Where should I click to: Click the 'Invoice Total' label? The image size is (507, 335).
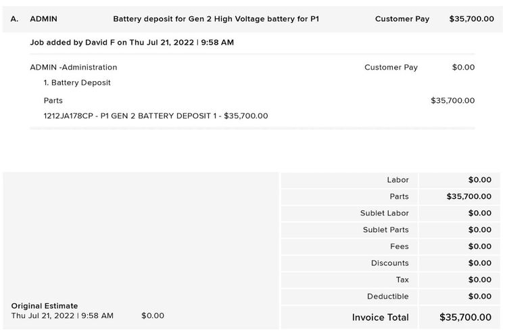tap(380, 317)
